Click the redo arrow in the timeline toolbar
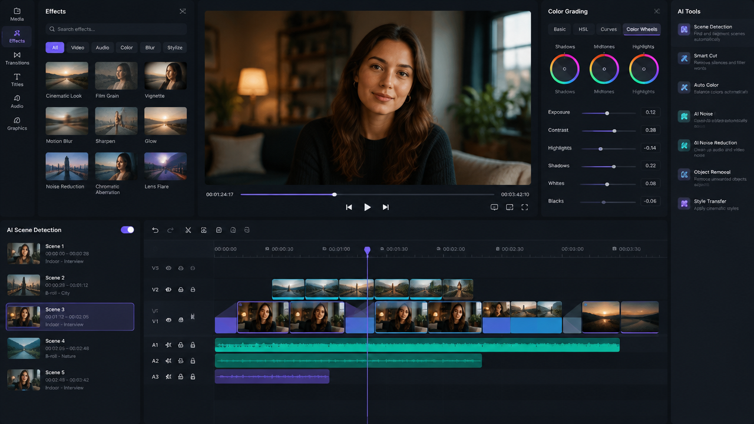The width and height of the screenshot is (754, 424). coord(170,230)
